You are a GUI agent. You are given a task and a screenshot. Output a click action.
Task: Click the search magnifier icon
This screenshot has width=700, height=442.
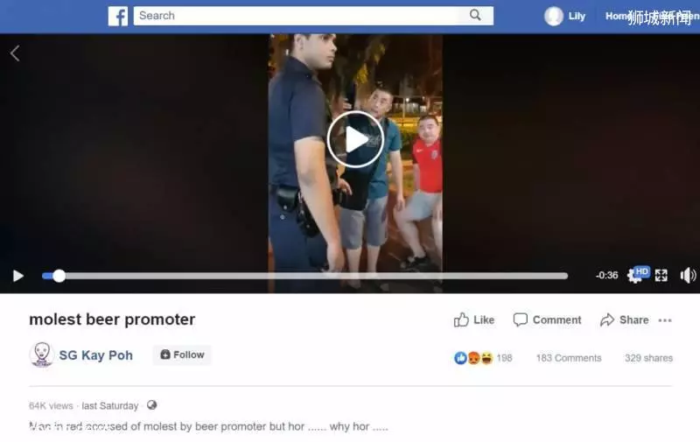(x=475, y=15)
